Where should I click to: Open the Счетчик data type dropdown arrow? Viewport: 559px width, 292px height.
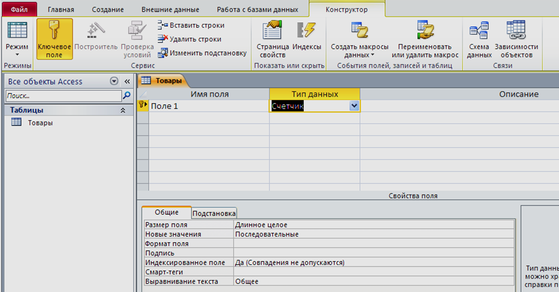(354, 105)
